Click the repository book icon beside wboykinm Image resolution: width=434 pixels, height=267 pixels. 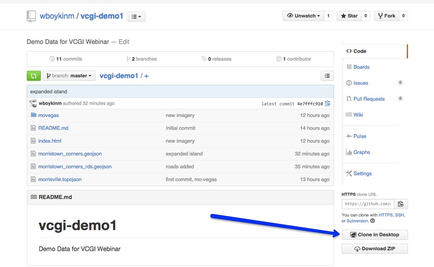[31, 16]
